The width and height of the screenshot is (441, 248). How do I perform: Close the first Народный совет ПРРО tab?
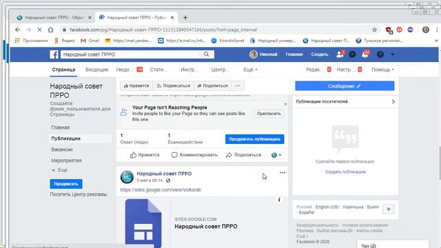pos(90,17)
